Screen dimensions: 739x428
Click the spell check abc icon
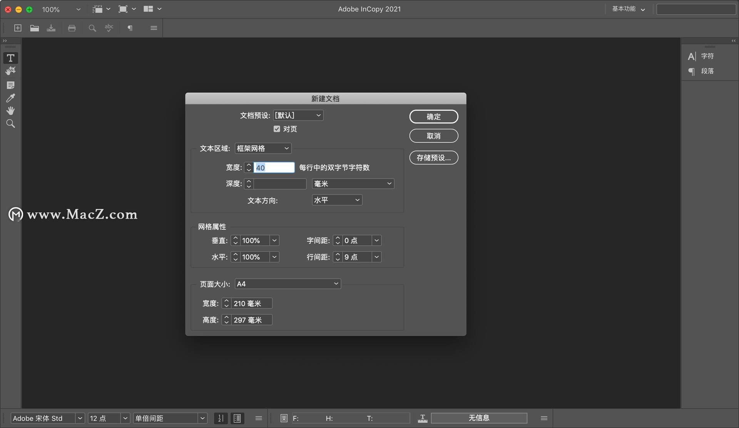click(x=109, y=28)
